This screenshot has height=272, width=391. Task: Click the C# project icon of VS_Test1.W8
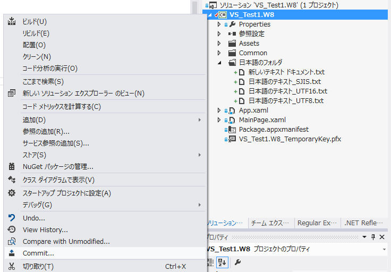point(223,15)
